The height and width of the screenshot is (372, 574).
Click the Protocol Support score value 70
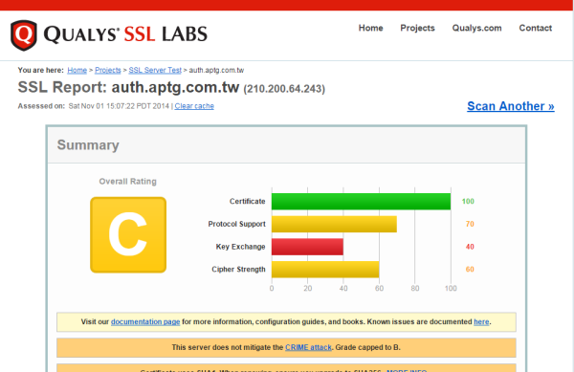(470, 224)
